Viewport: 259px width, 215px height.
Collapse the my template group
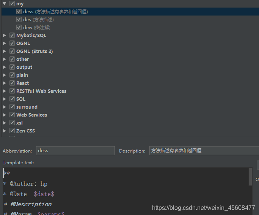(5, 4)
